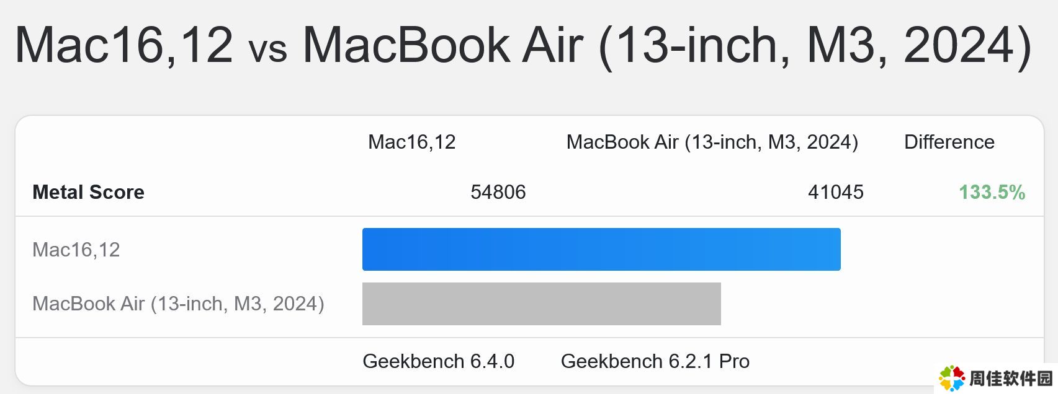This screenshot has height=394, width=1058.
Task: Click empty space right of the blue bar
Action: pos(940,249)
